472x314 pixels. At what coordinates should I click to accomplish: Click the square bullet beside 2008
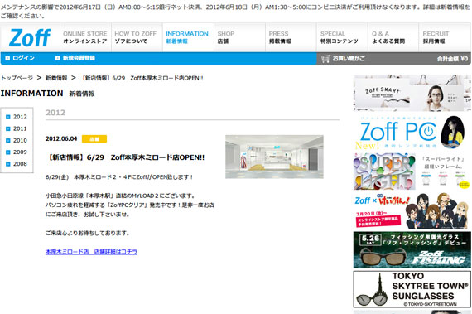click(8, 164)
